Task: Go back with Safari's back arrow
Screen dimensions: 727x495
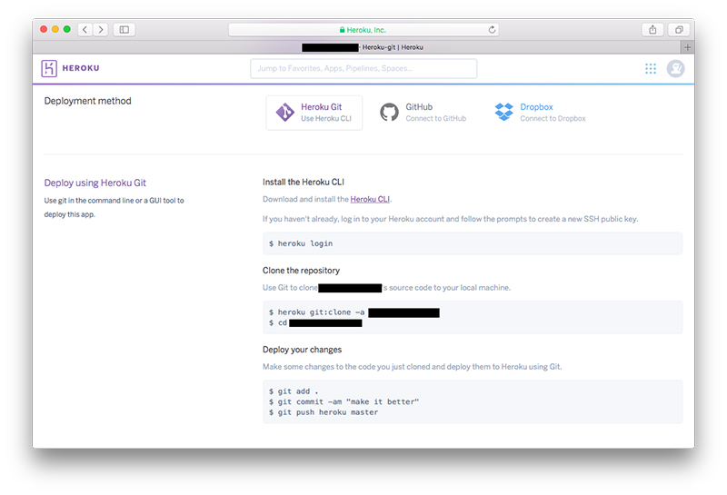Action: point(85,30)
